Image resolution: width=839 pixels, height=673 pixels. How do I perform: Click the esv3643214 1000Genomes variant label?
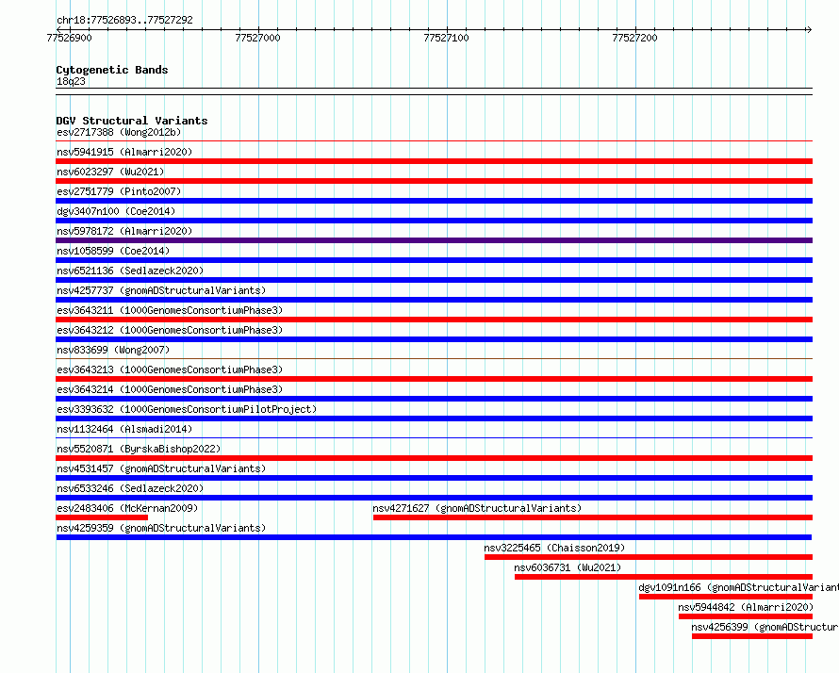click(170, 389)
